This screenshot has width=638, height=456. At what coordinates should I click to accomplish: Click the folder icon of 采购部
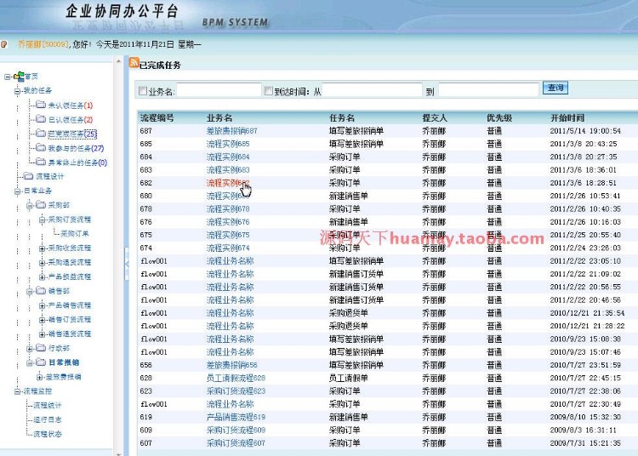[x=41, y=205]
